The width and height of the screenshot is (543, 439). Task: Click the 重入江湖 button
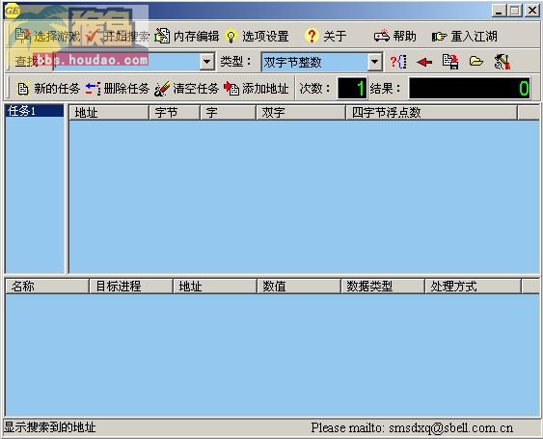point(464,36)
